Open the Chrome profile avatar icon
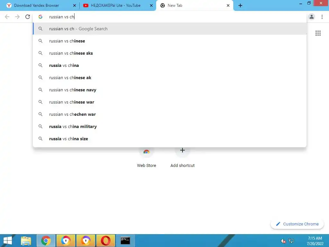 click(312, 17)
